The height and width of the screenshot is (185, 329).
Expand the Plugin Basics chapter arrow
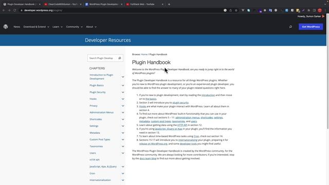[123, 85]
